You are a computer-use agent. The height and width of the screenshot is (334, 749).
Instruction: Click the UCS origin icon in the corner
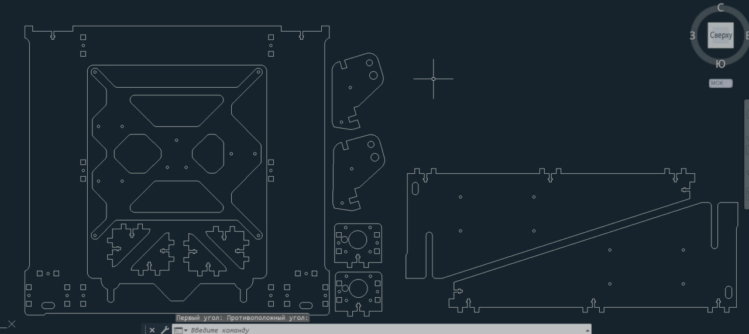point(11,324)
